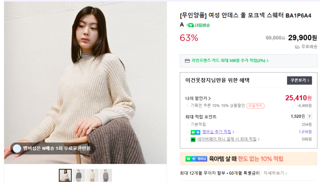Viewport: 320px width, 183px height.
Task: Open 네이버페이 머니 결제 시 최대 적립 details
Action: [228, 139]
